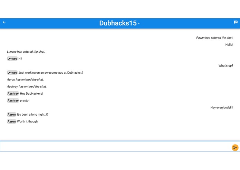This screenshot has width=240, height=170.
Task: Select the "What's up?" message
Action: click(226, 66)
